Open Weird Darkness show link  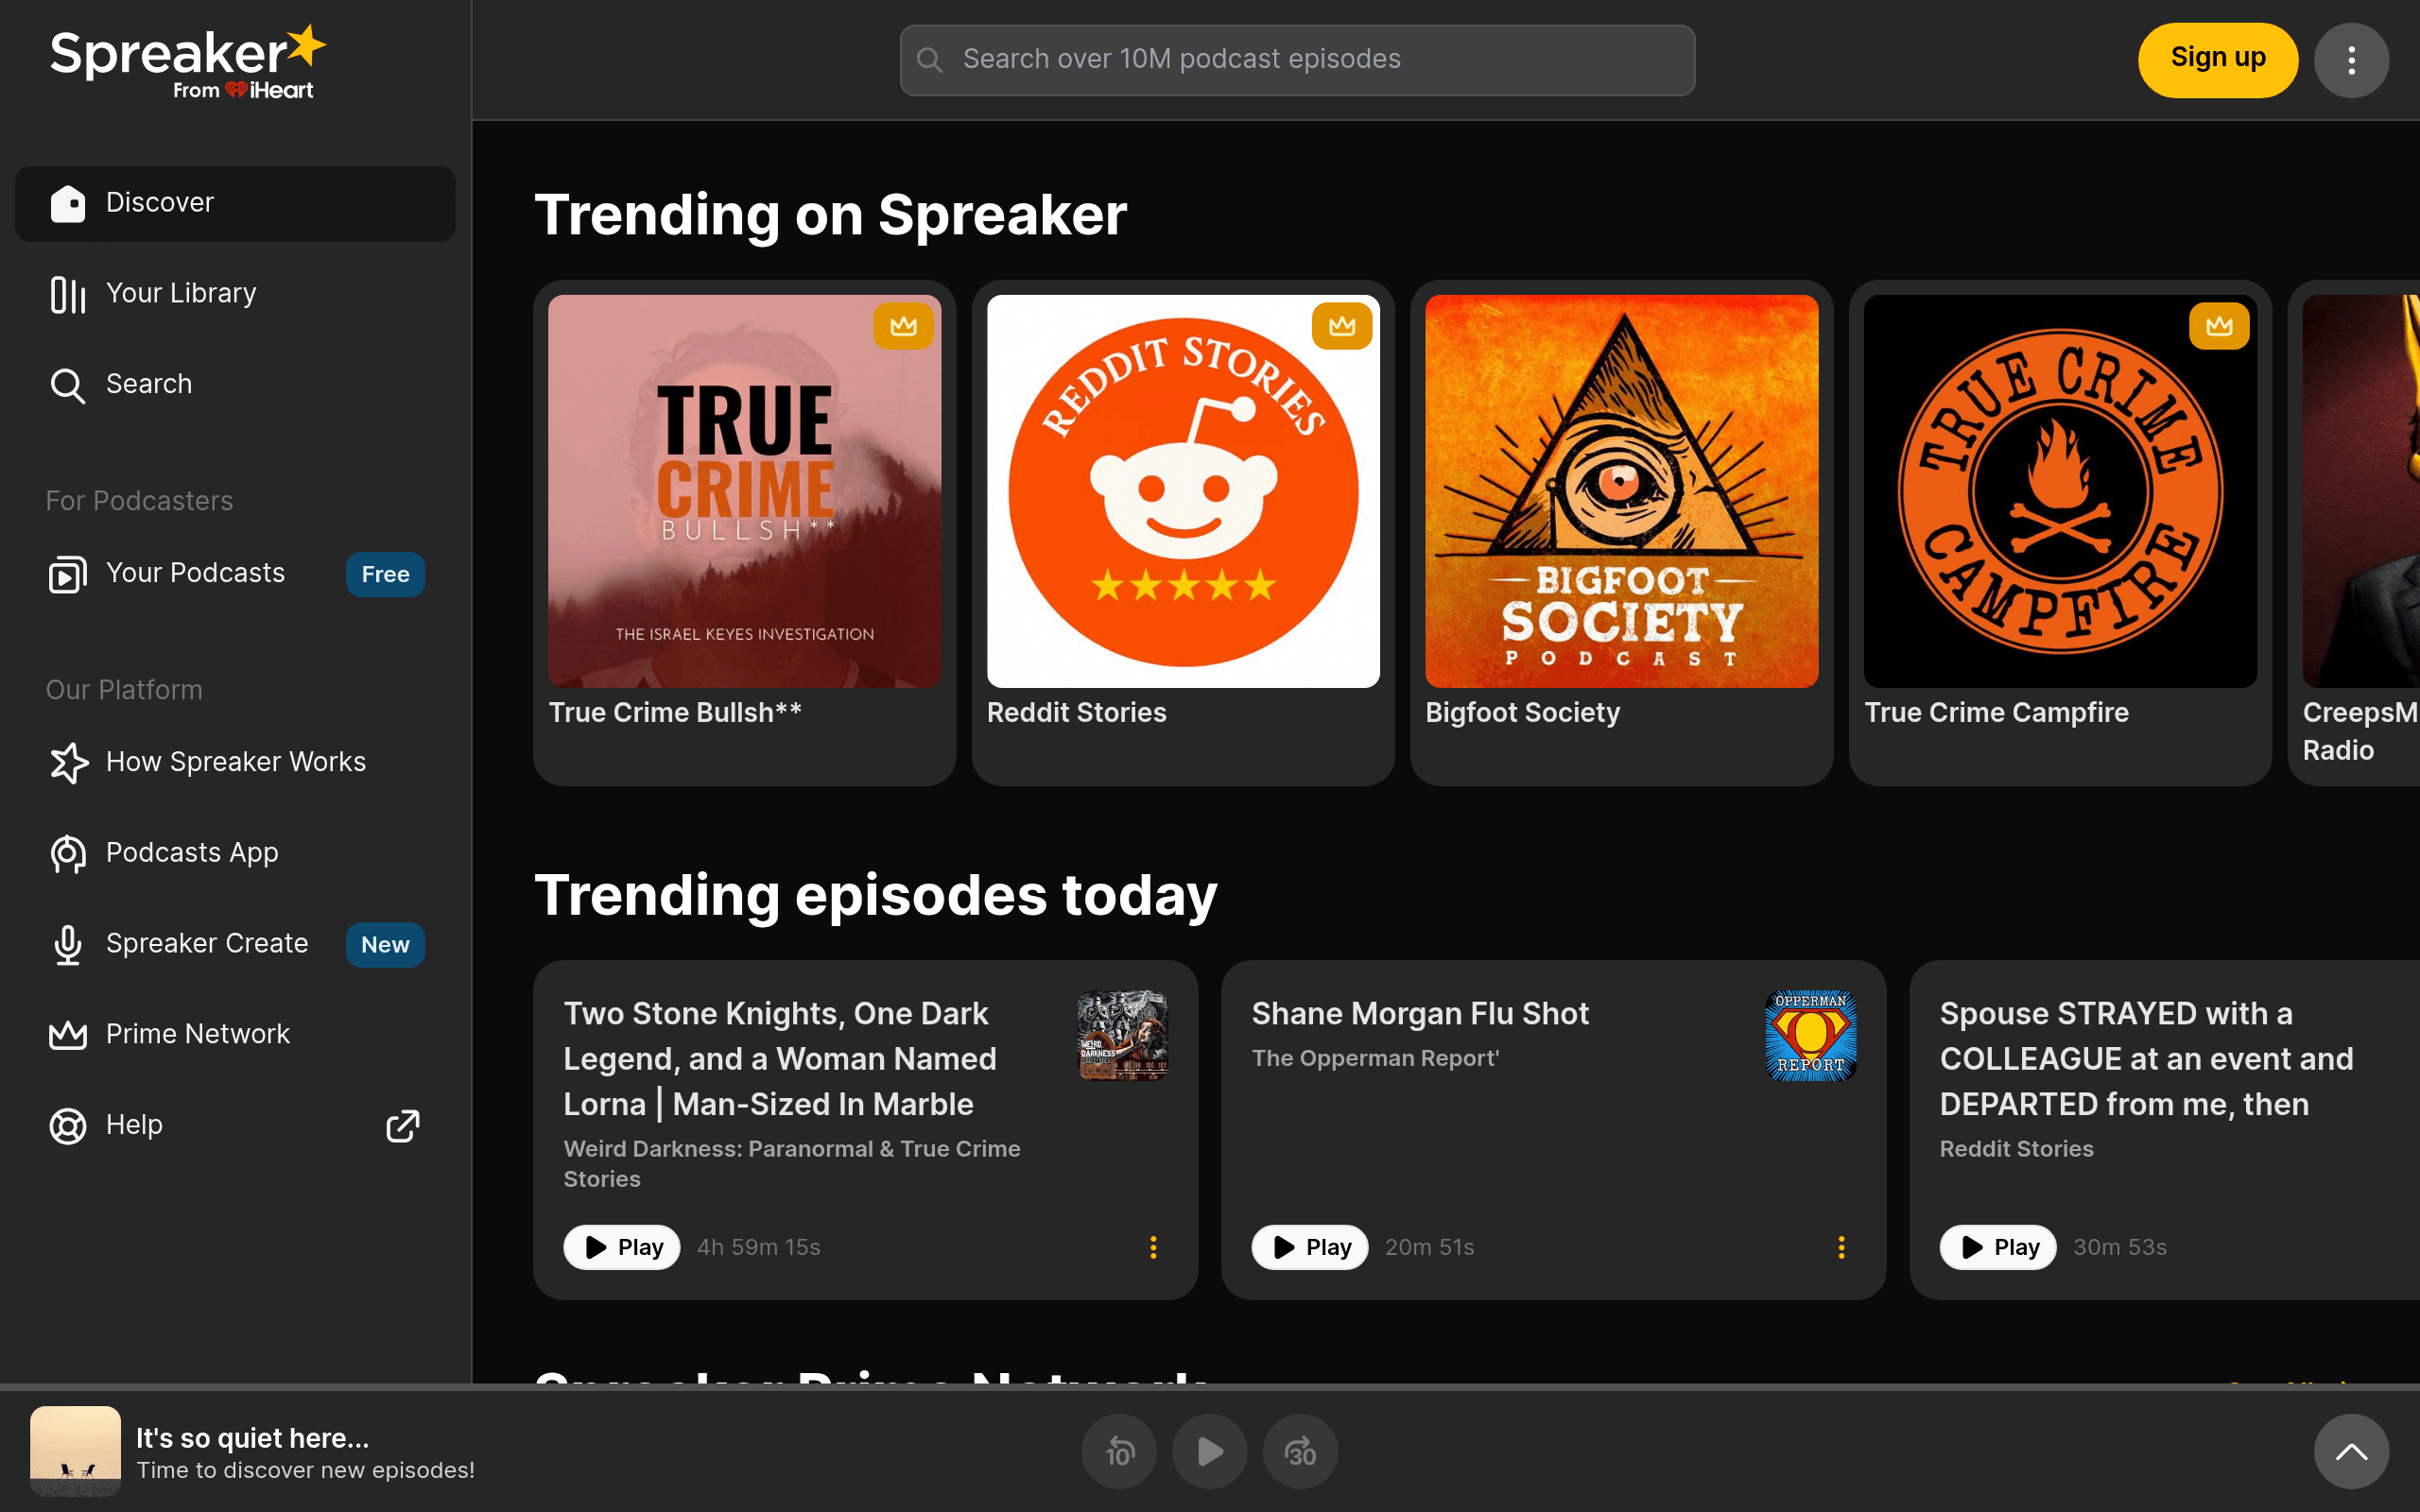(791, 1164)
